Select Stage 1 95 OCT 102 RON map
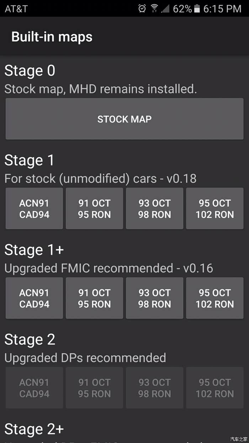 [214, 209]
